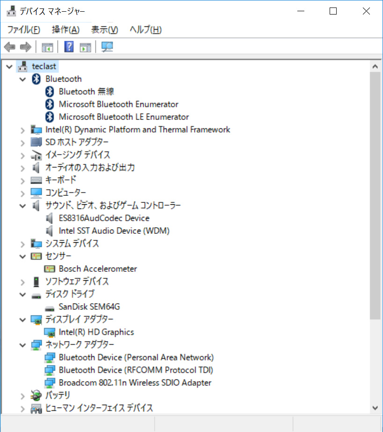This screenshot has width=383, height=432.
Task: Select the Bluetooth 無線 device icon
Action: [50, 91]
